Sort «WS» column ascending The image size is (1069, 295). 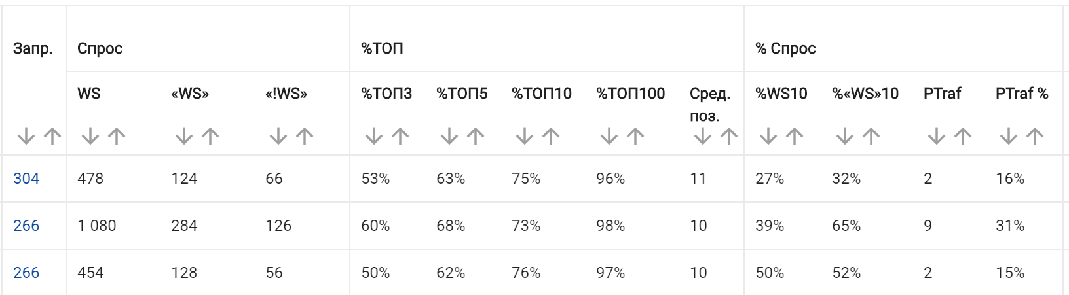coord(210,136)
